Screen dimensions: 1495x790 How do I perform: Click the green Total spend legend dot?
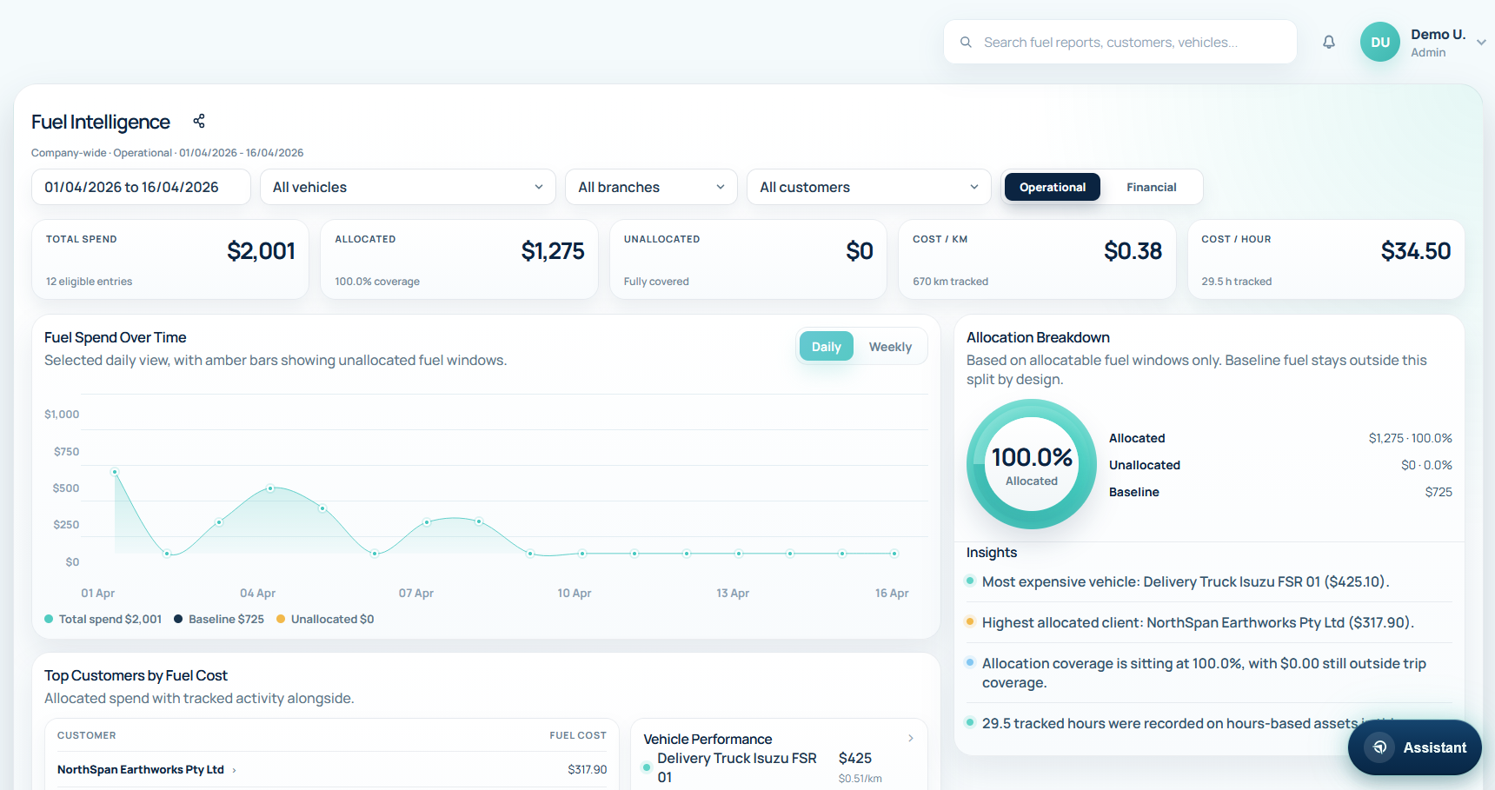click(48, 619)
